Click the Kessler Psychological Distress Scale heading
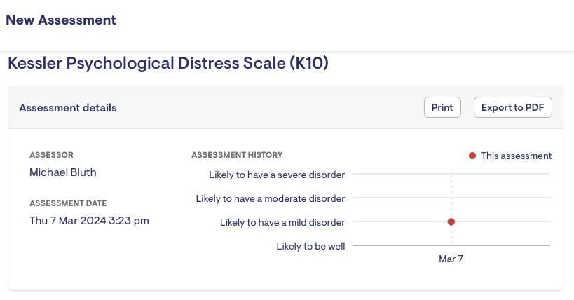Screen dimensions: 574x300 (168, 64)
